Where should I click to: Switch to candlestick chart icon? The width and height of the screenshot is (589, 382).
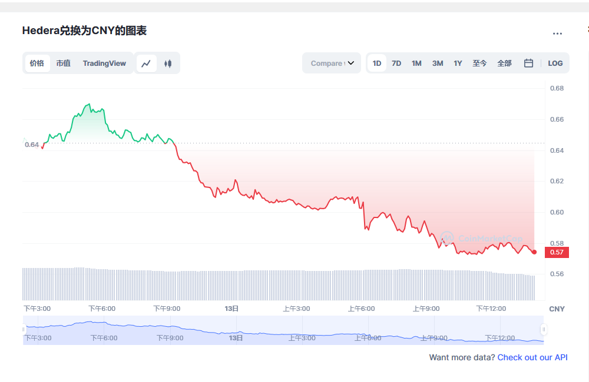pyautogui.click(x=168, y=63)
